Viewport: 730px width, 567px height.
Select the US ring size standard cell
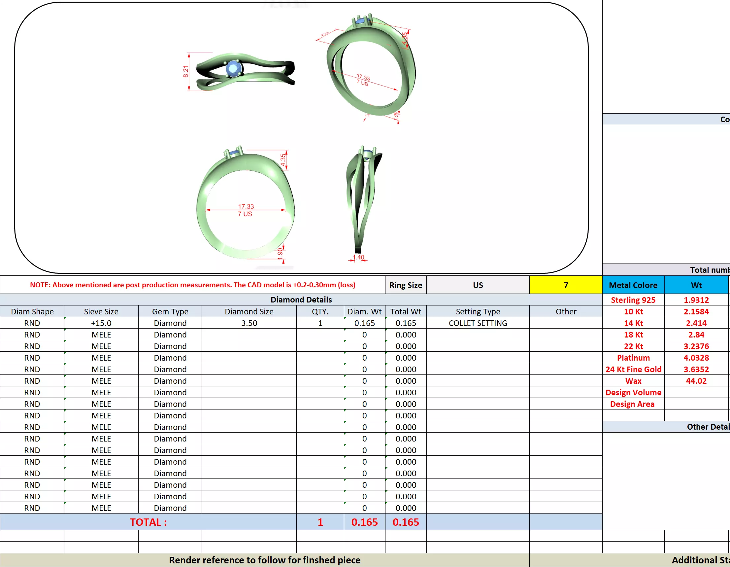point(478,285)
